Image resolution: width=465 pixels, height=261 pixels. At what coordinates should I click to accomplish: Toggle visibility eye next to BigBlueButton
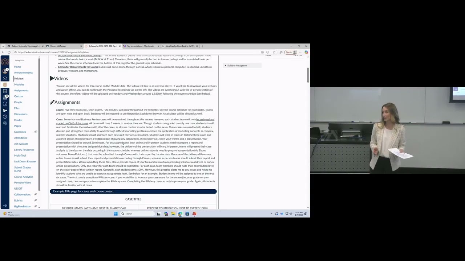[36, 206]
